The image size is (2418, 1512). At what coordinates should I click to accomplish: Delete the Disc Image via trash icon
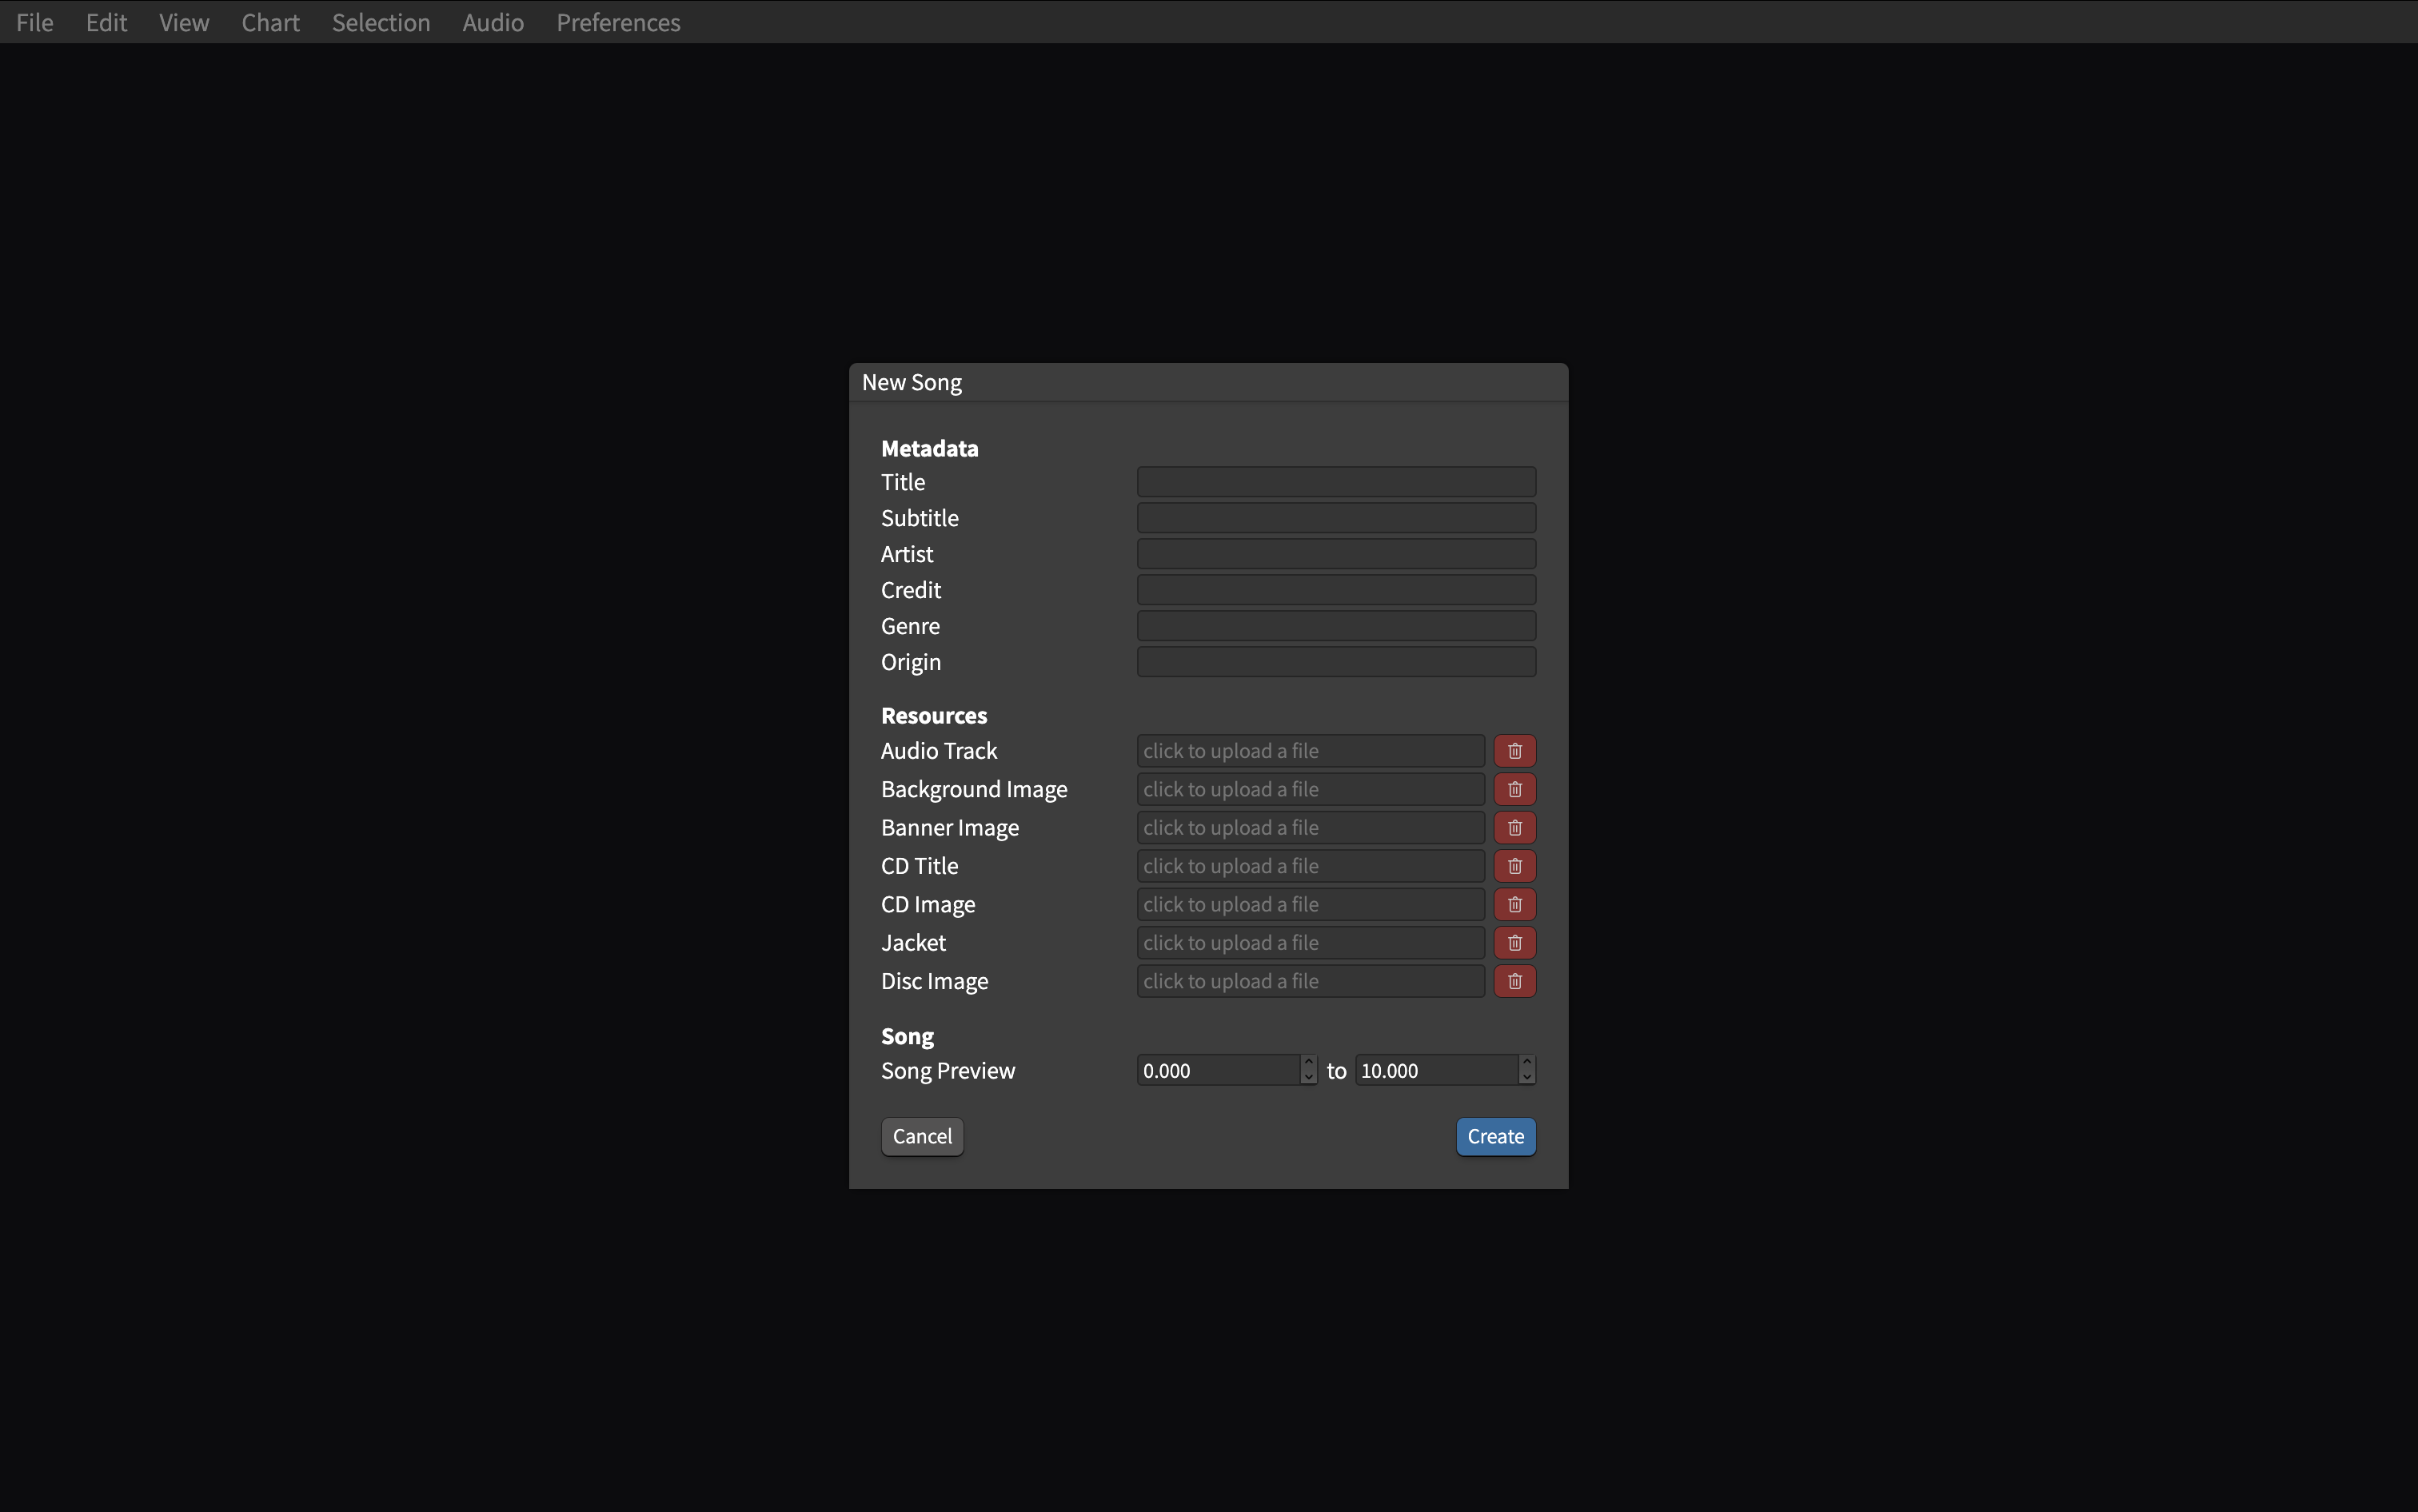(x=1514, y=981)
